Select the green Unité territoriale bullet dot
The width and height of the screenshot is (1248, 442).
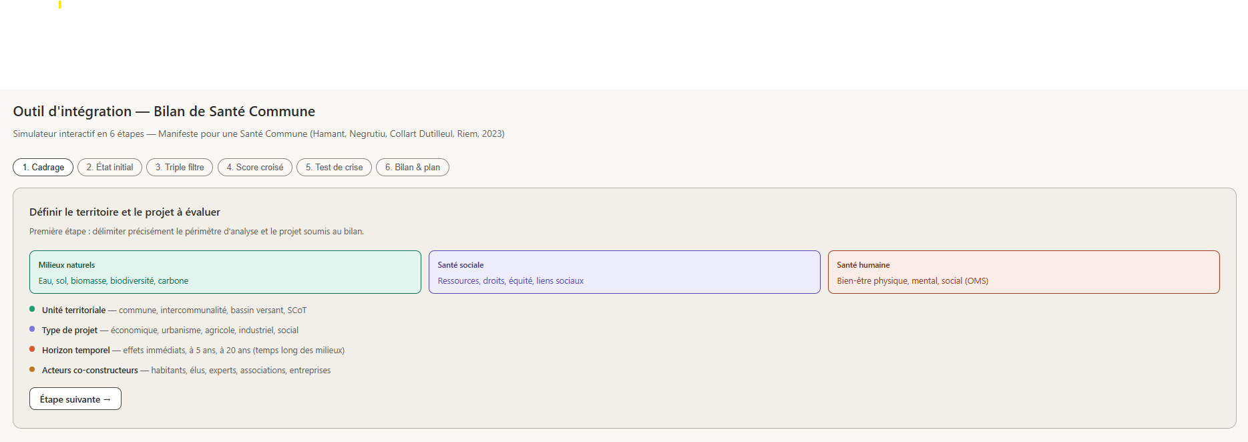(32, 309)
